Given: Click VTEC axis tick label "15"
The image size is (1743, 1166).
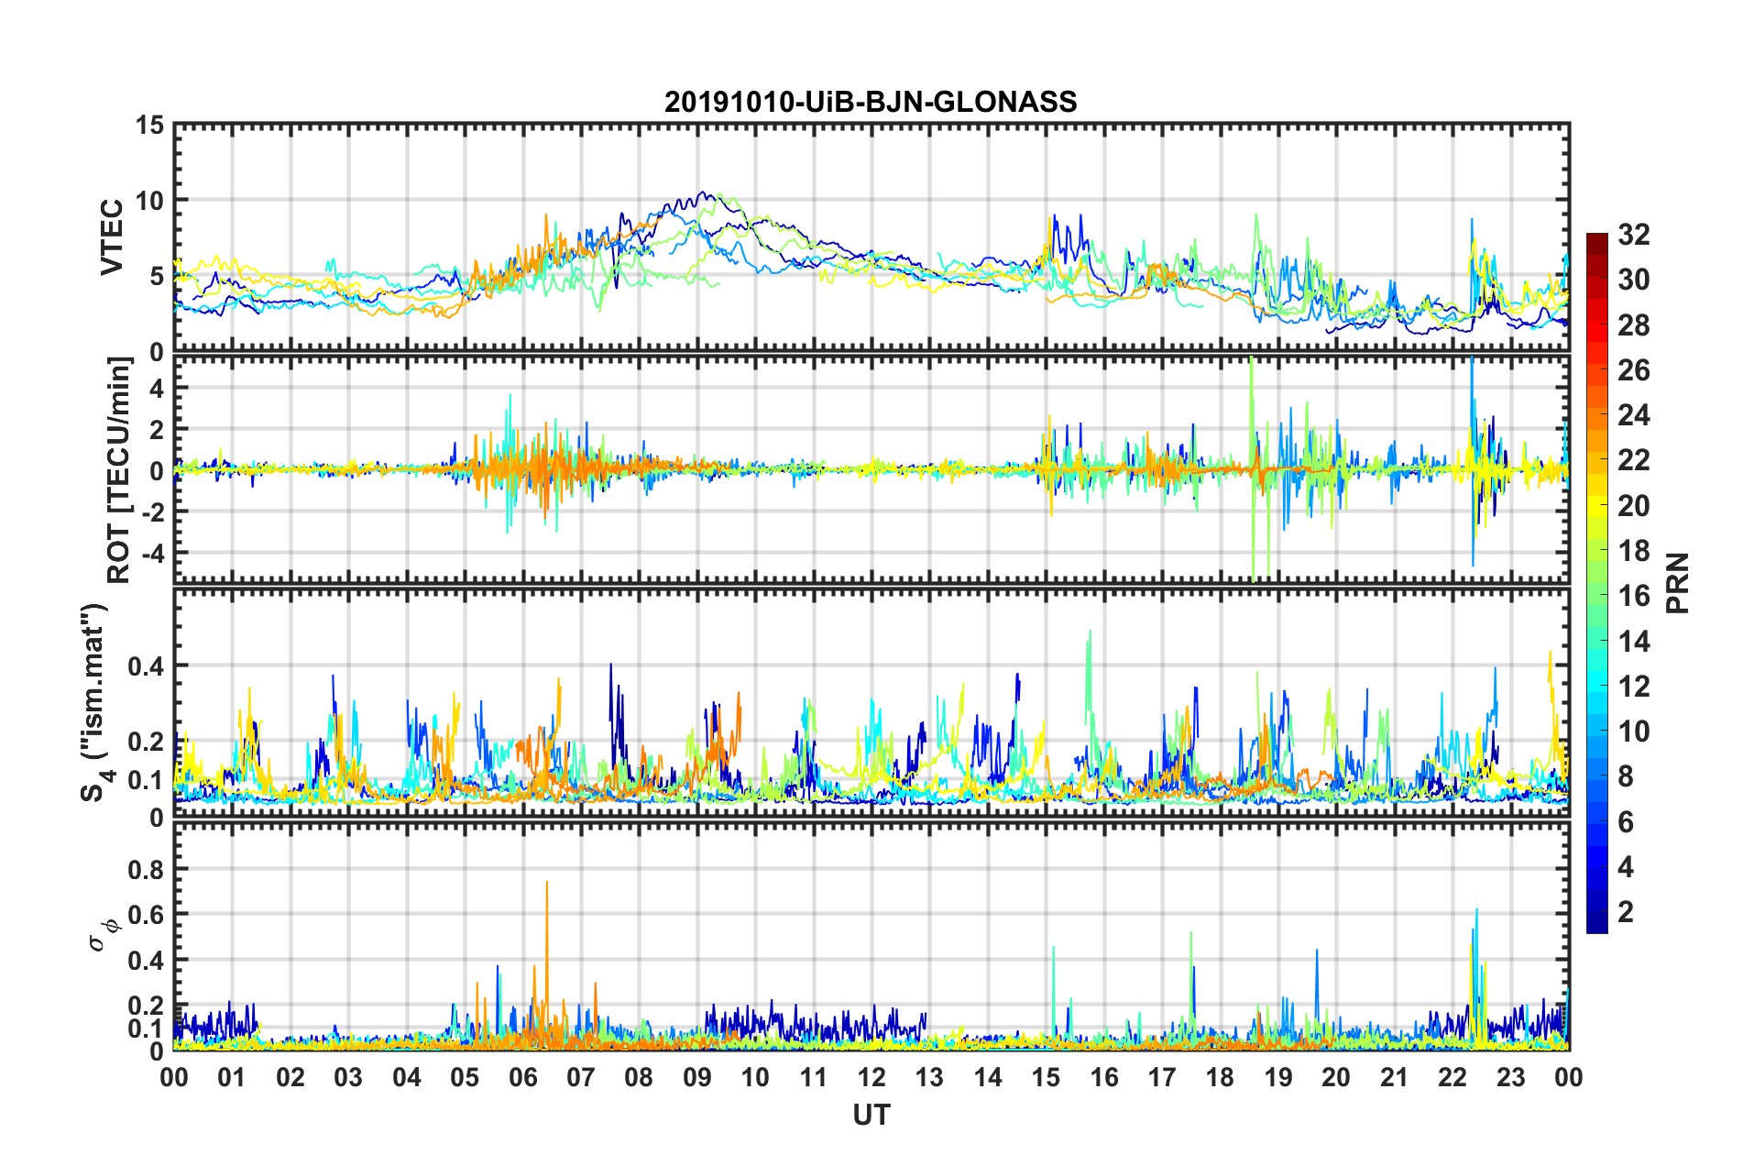Looking at the screenshot, I should coord(149,125).
